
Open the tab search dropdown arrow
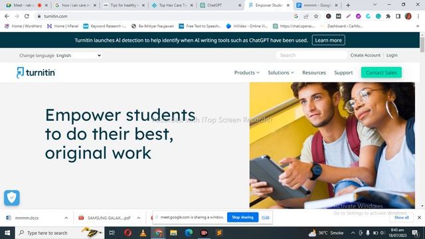point(375,5)
